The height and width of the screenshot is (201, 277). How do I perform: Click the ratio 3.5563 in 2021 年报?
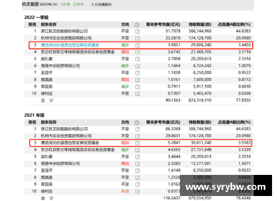pyautogui.click(x=244, y=143)
